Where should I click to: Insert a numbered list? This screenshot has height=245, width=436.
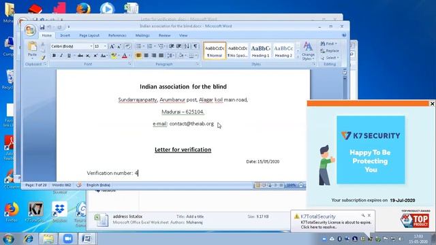[150, 46]
